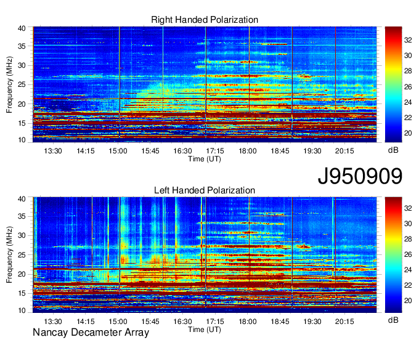Click the J950909 observation label
This screenshot has width=419, height=340.
pos(360,176)
